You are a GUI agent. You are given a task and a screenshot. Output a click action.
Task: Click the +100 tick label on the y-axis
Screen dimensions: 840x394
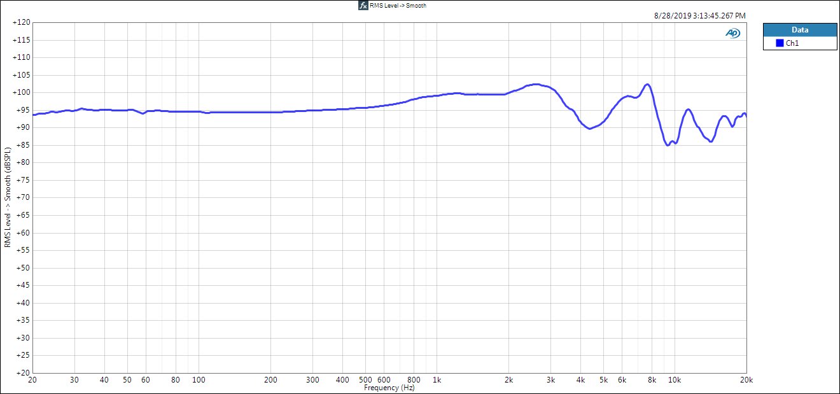(22, 92)
